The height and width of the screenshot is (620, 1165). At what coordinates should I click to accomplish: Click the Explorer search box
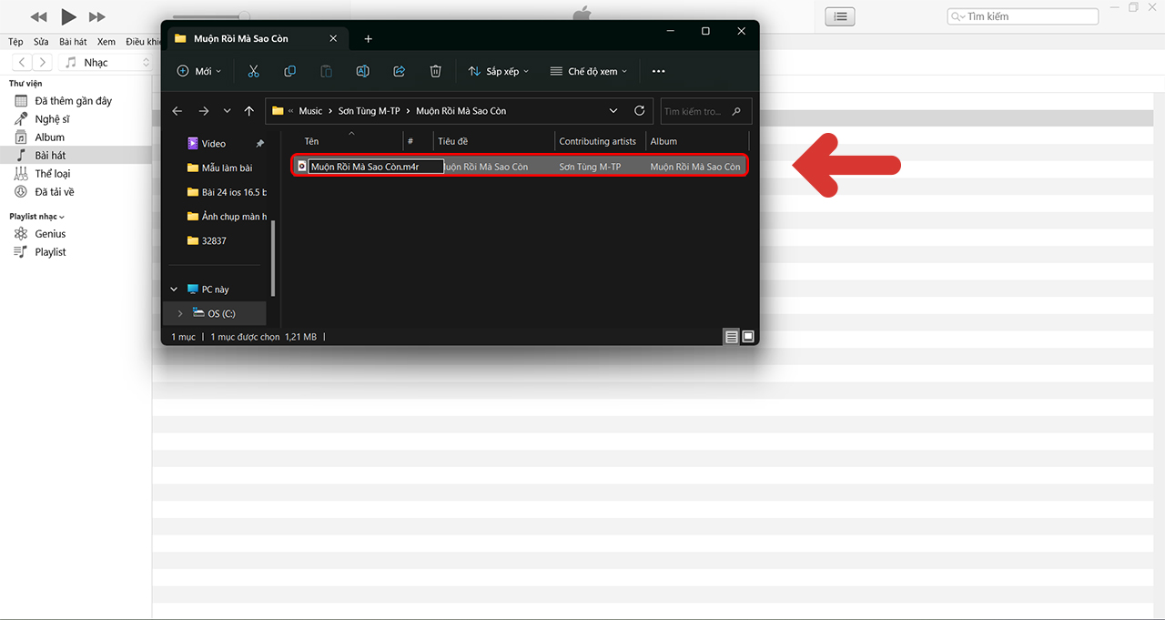tap(706, 111)
